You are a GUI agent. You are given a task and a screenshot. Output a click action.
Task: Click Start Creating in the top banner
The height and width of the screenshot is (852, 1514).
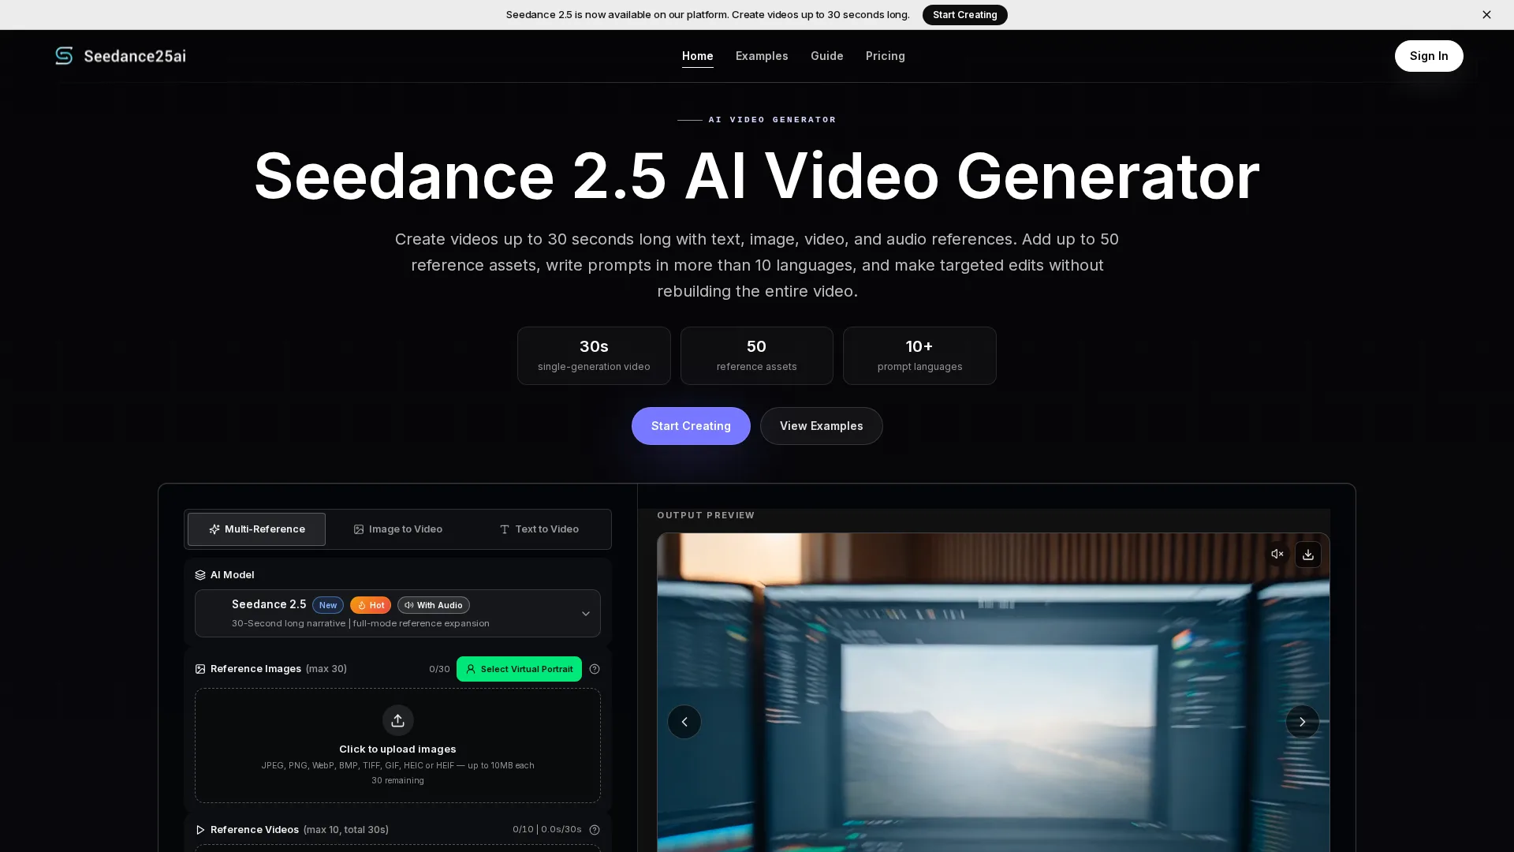pos(965,15)
